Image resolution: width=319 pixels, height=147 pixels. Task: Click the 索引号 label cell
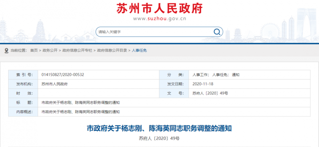pyautogui.click(x=23, y=75)
